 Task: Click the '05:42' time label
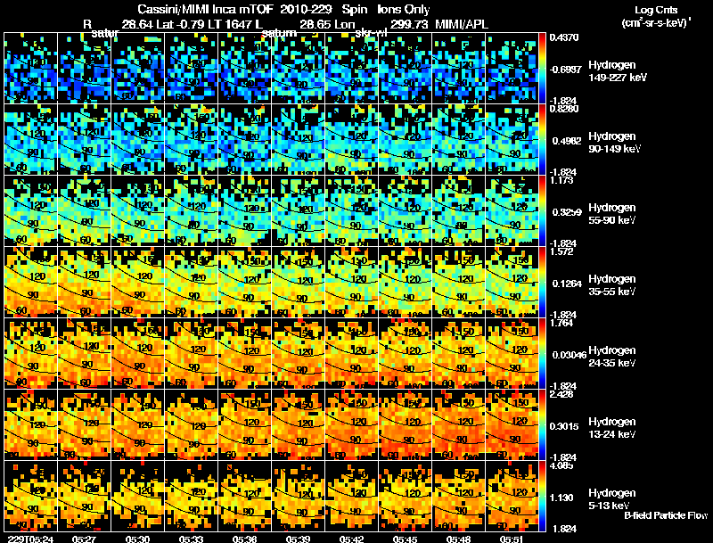351,539
